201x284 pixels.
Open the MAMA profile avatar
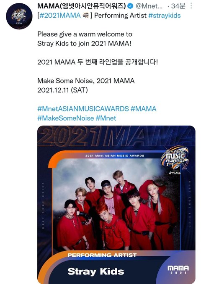(19, 16)
